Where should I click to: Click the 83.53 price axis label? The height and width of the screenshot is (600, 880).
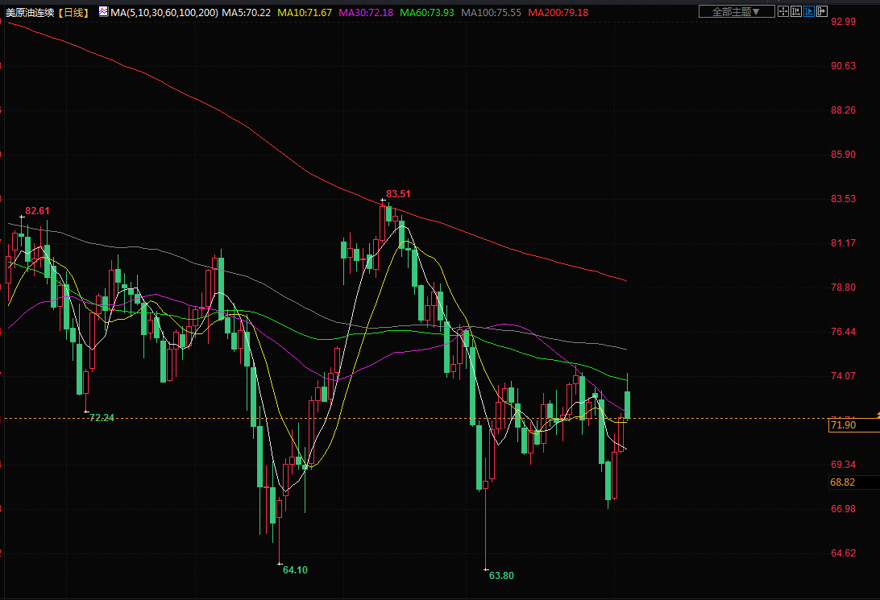pyautogui.click(x=843, y=198)
